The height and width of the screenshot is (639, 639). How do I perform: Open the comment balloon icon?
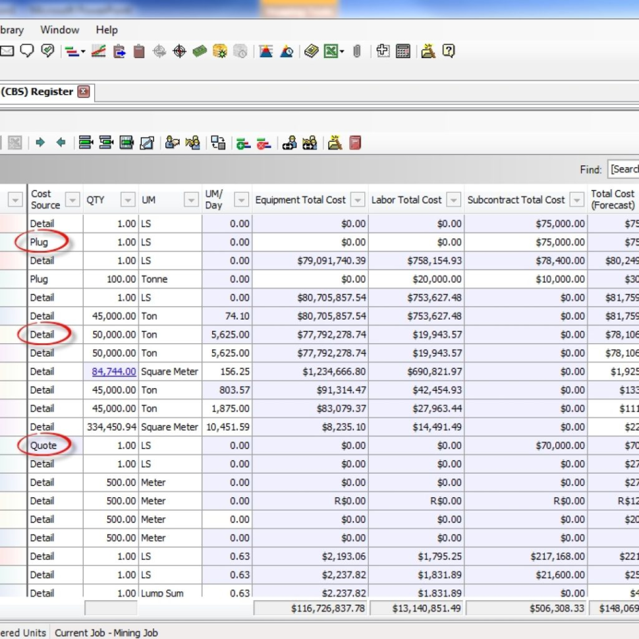(x=27, y=51)
